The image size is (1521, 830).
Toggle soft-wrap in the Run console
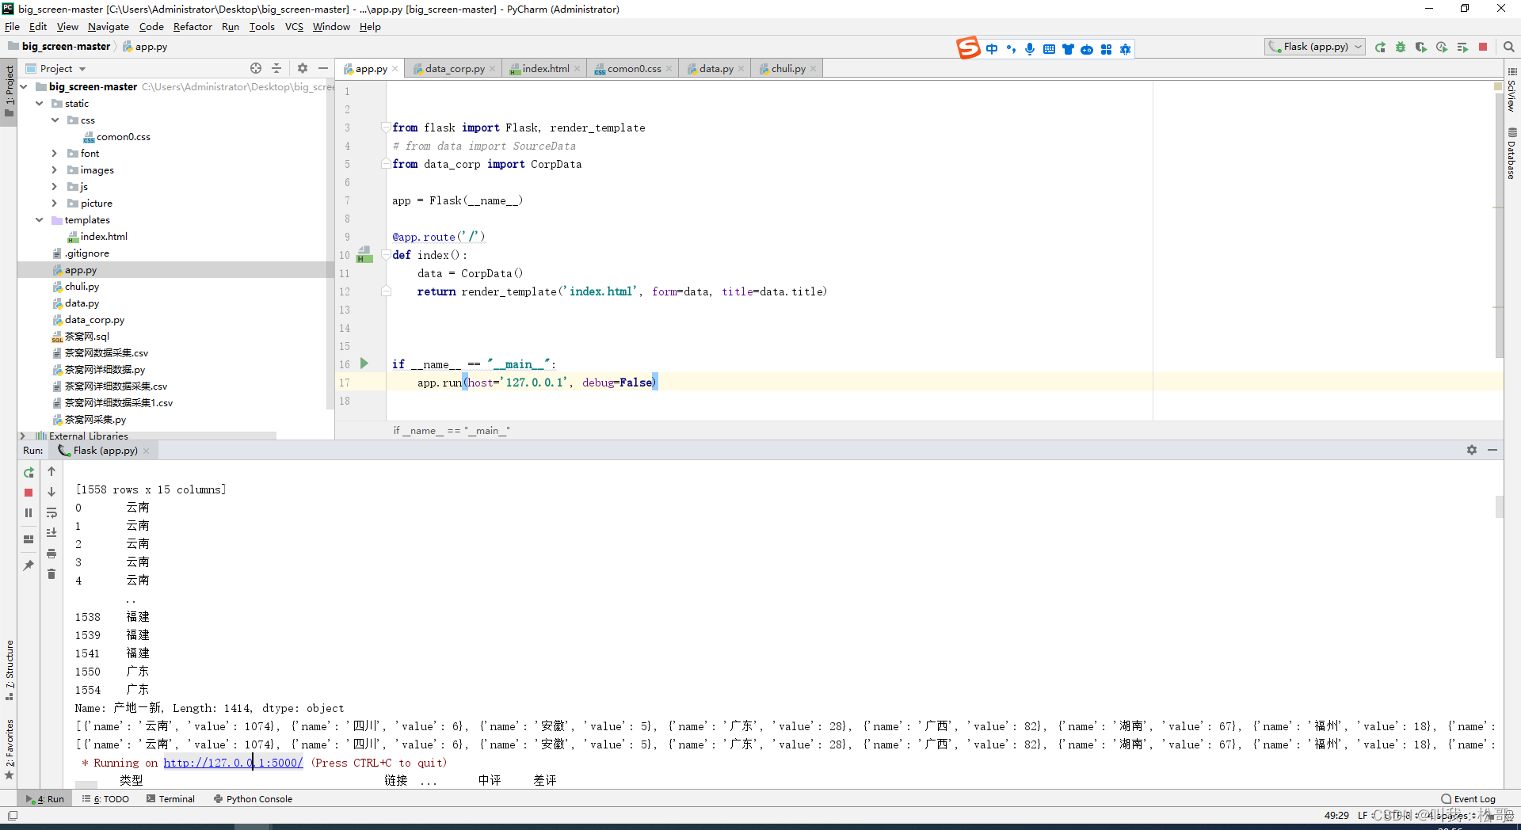click(51, 512)
